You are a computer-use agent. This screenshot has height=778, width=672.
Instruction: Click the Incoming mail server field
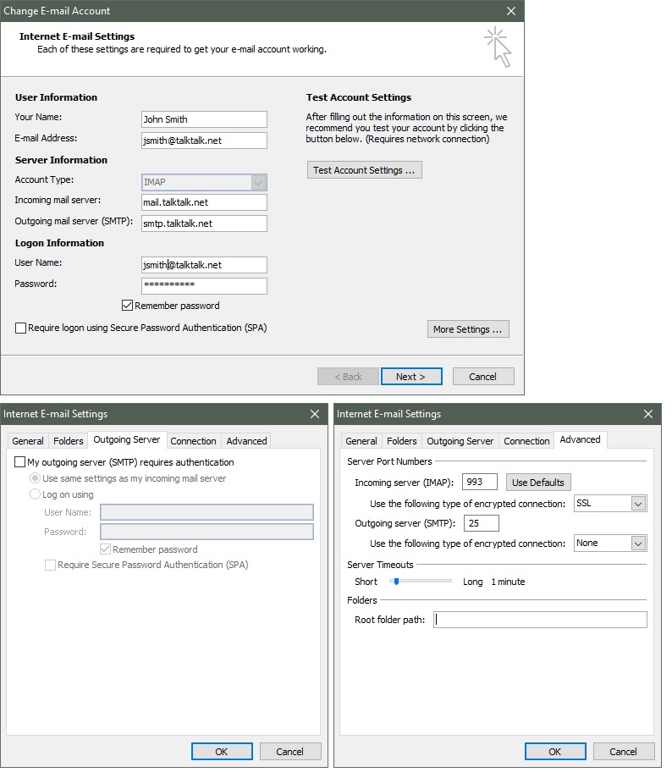tap(204, 202)
